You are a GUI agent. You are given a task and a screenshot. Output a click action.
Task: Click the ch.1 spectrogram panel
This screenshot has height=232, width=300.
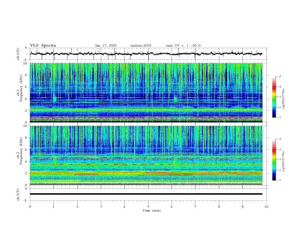[x=146, y=92]
